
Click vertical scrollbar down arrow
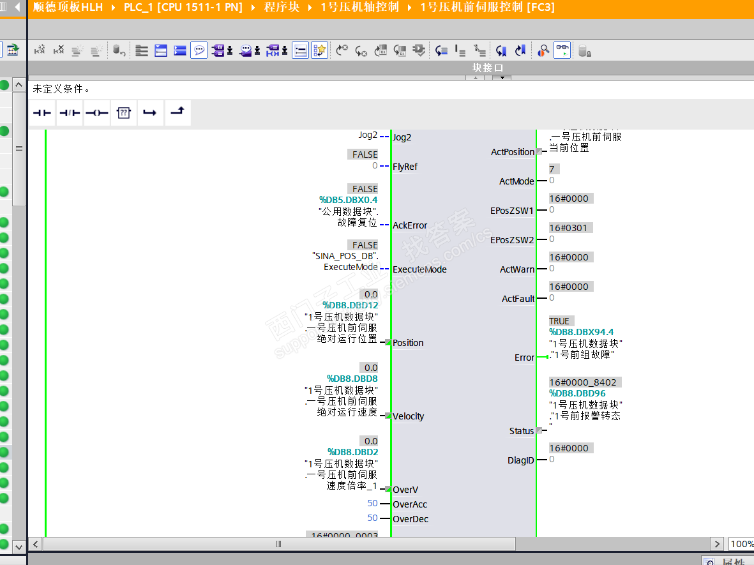click(x=19, y=546)
